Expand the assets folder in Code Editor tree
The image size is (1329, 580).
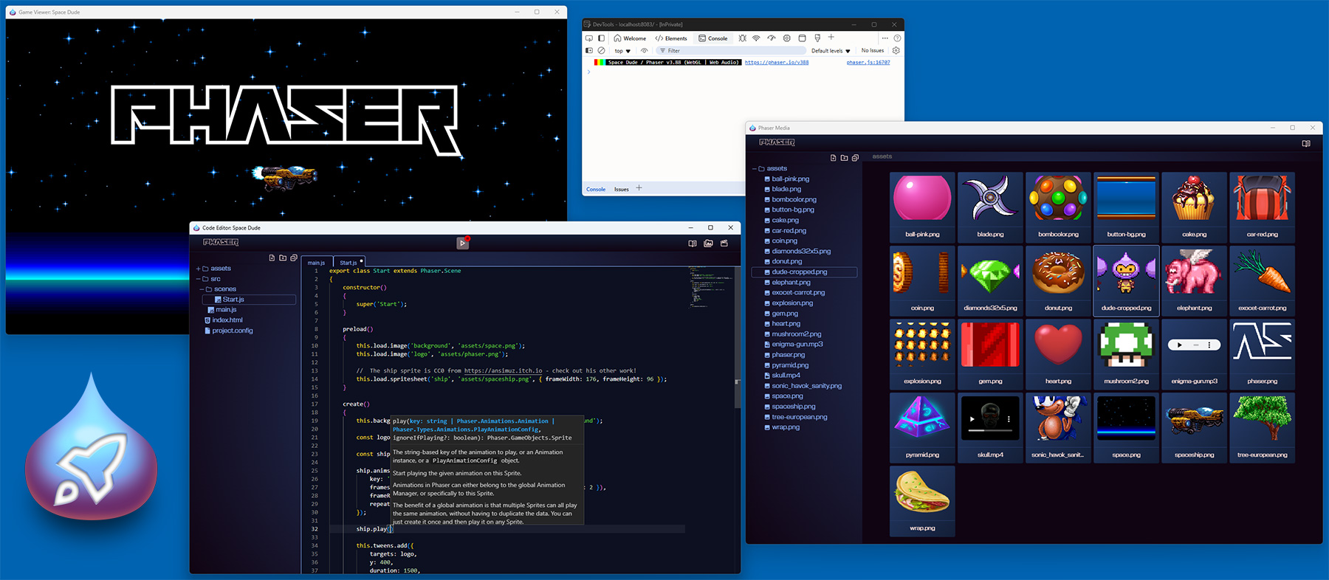[x=198, y=269]
